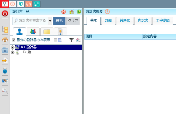Open the beginner guide leaf icon

(x=21, y=4)
